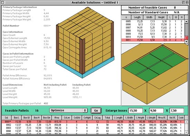Sort pallets by Area column
190x136 pixels.
pos(57,117)
